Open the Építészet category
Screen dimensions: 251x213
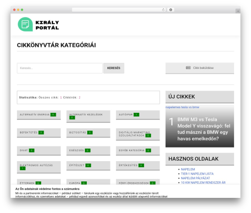(88, 166)
